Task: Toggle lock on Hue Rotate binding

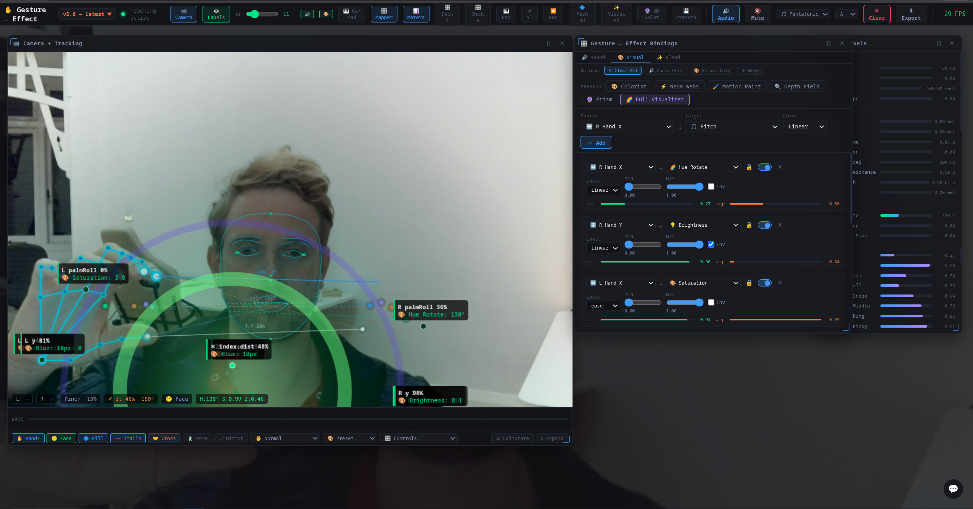Action: (x=749, y=167)
